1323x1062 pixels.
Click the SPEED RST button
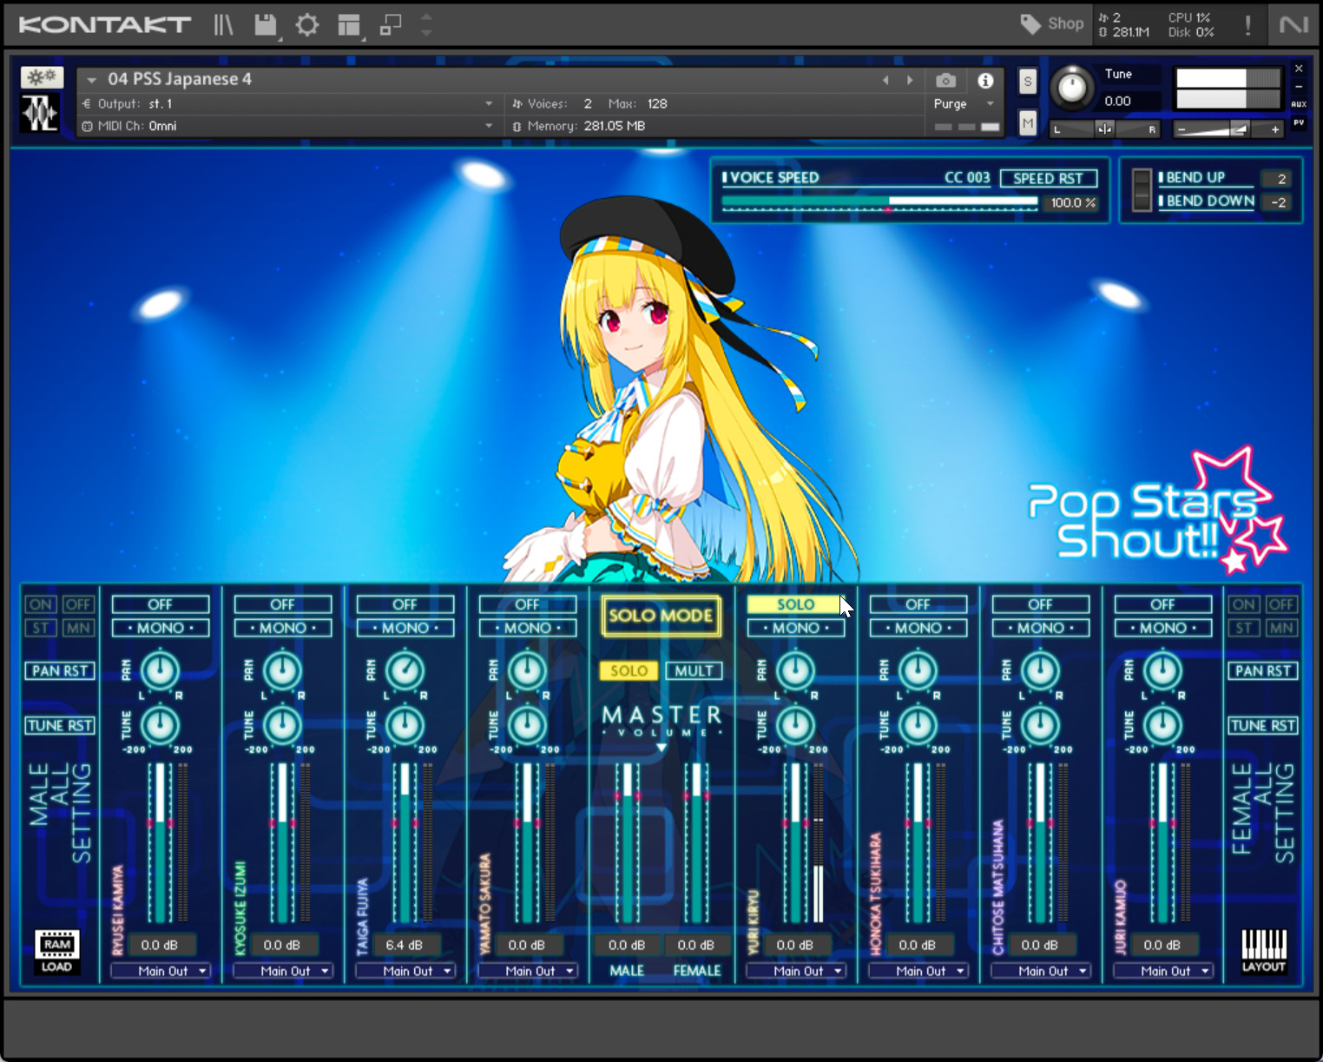1049,178
